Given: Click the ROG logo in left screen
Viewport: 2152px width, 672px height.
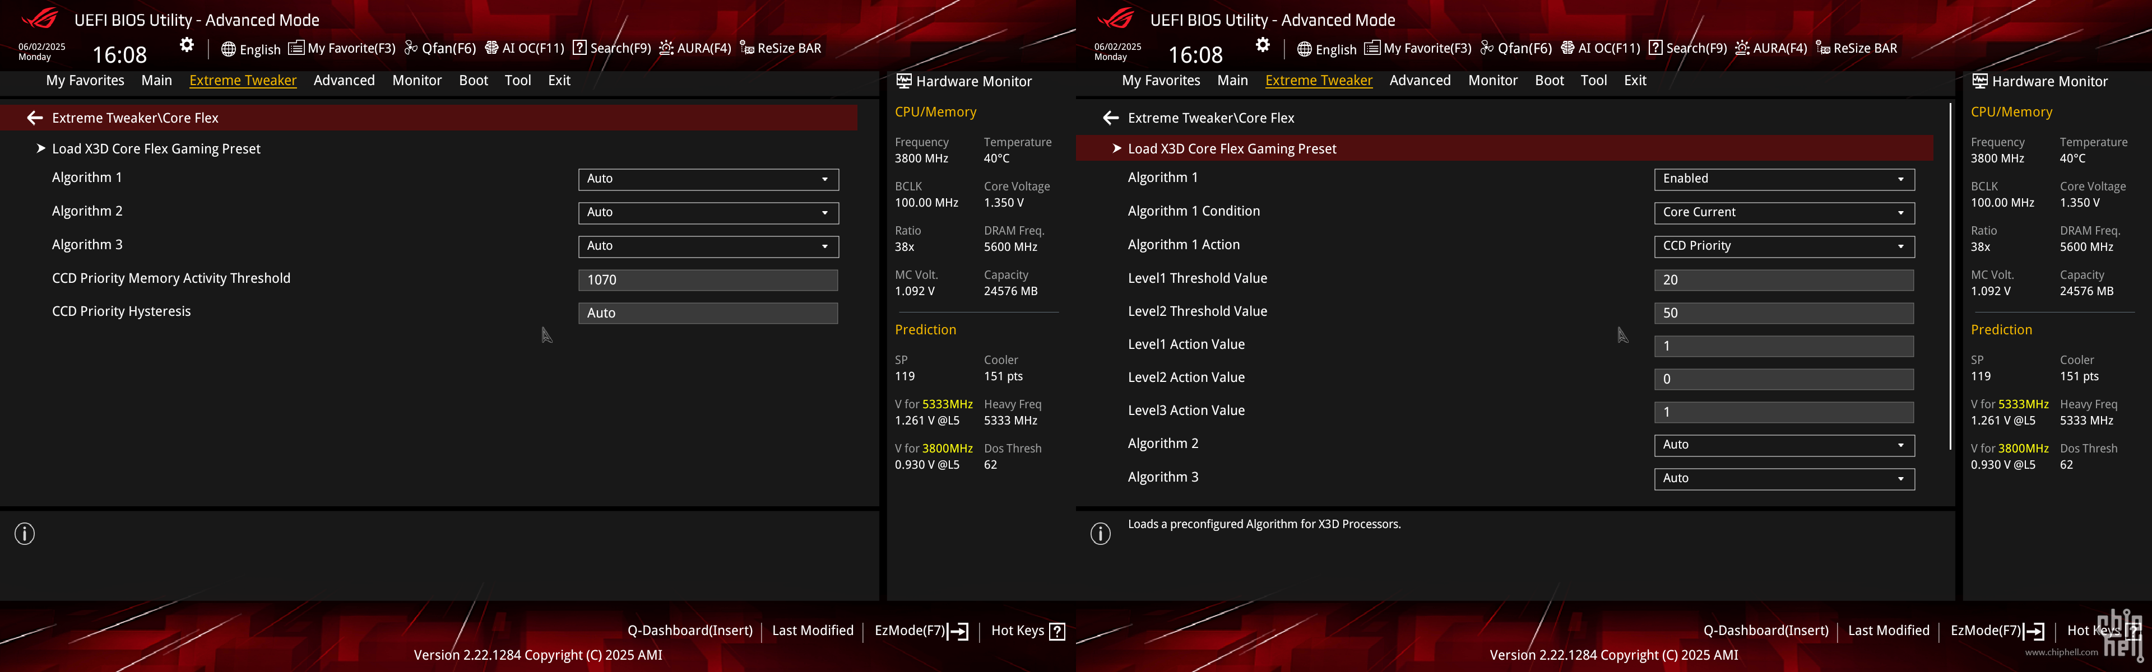Looking at the screenshot, I should (x=39, y=18).
